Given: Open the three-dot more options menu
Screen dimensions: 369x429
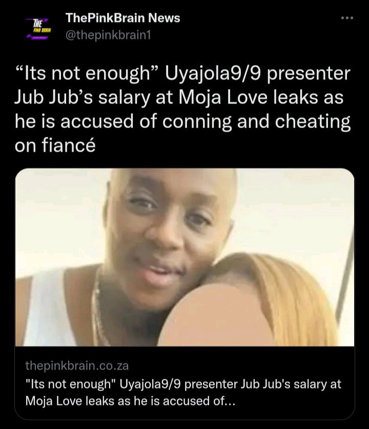Looking at the screenshot, I should coord(347,18).
